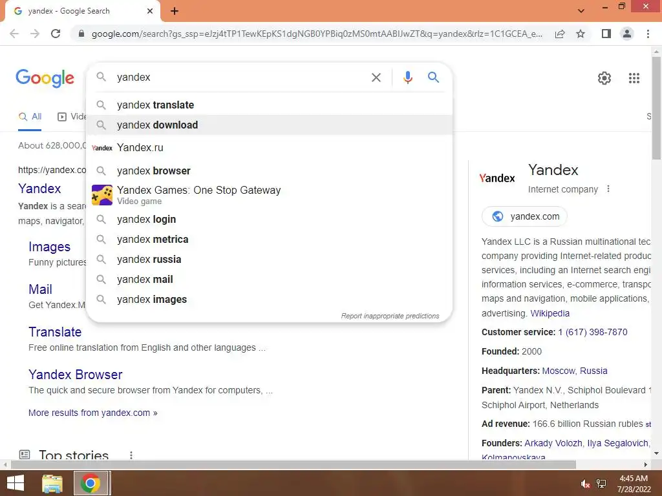Open the Translate sitelink
This screenshot has width=662, height=496.
pyautogui.click(x=55, y=332)
